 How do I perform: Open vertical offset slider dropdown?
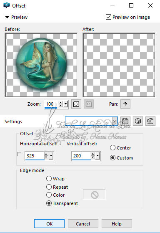coord(97,156)
